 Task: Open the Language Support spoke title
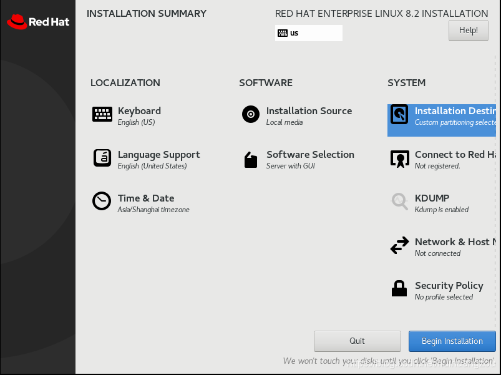pyautogui.click(x=159, y=155)
